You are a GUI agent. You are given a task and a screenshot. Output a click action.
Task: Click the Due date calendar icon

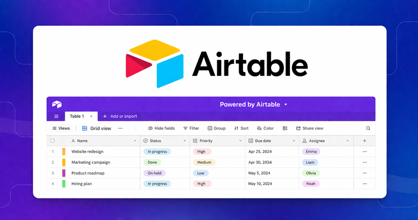(x=251, y=141)
